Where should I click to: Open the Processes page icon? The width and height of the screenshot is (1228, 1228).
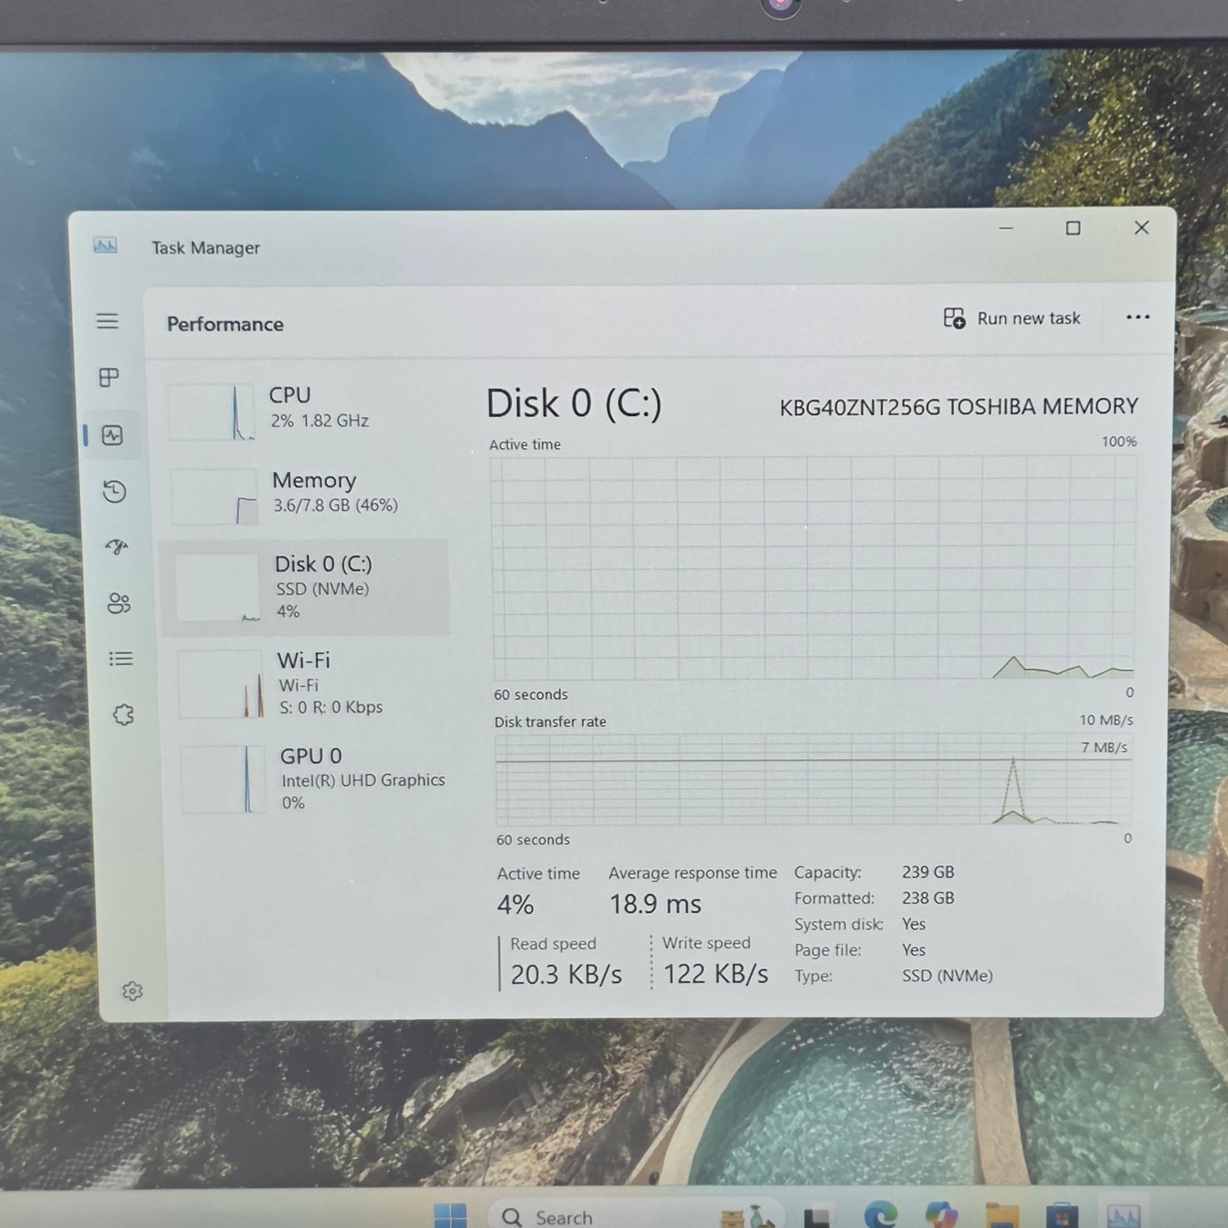[x=109, y=377]
